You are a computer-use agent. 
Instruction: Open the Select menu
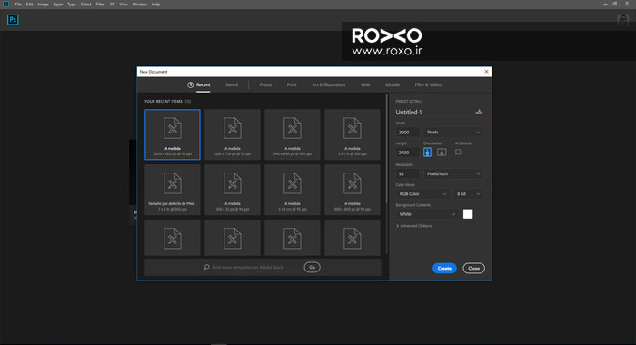pos(86,4)
